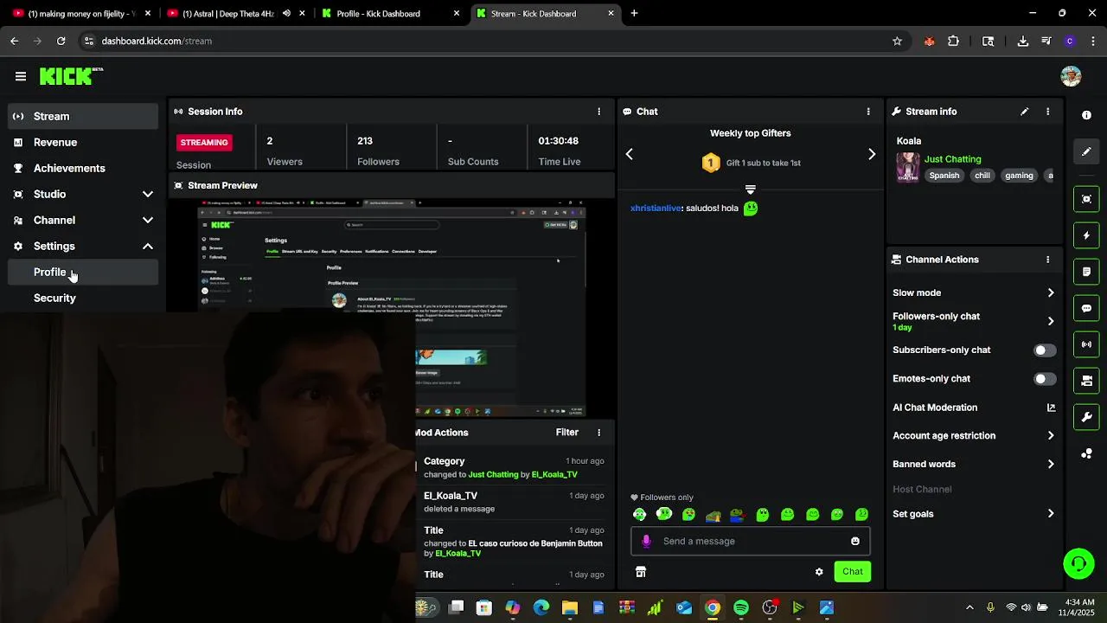Open the user avatar menu in the header
Viewport: 1107px width, 623px height.
pos(1071,76)
